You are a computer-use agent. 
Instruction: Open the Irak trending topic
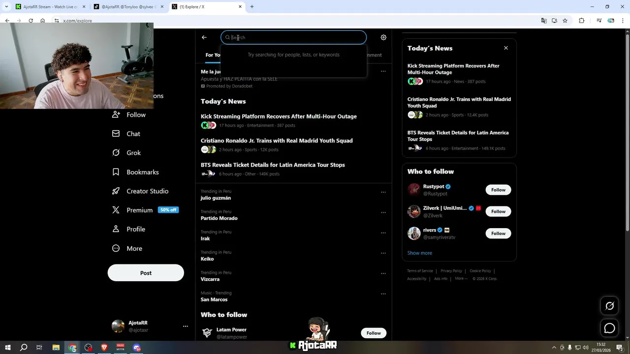(x=205, y=238)
